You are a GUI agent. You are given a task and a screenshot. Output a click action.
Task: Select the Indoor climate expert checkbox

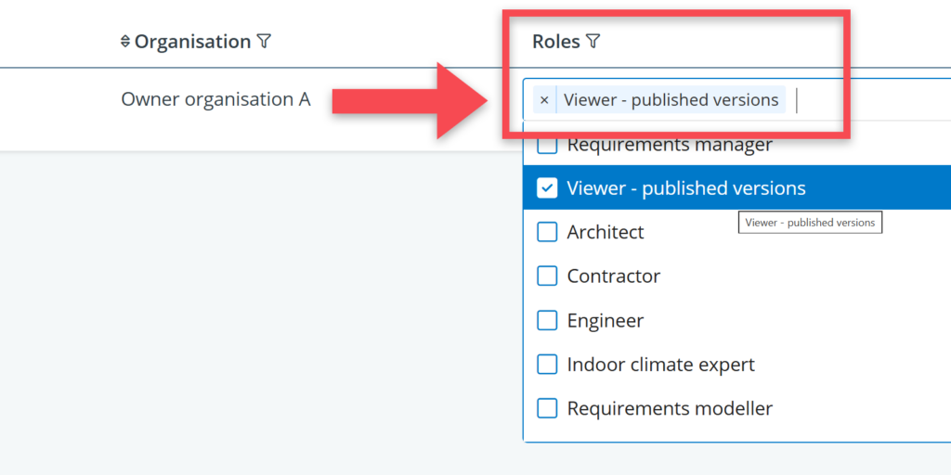coord(548,365)
